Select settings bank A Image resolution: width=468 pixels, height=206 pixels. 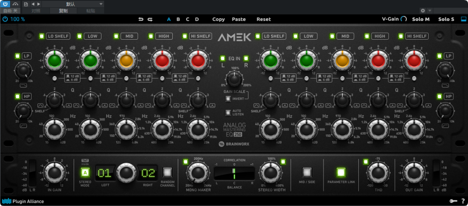point(169,19)
